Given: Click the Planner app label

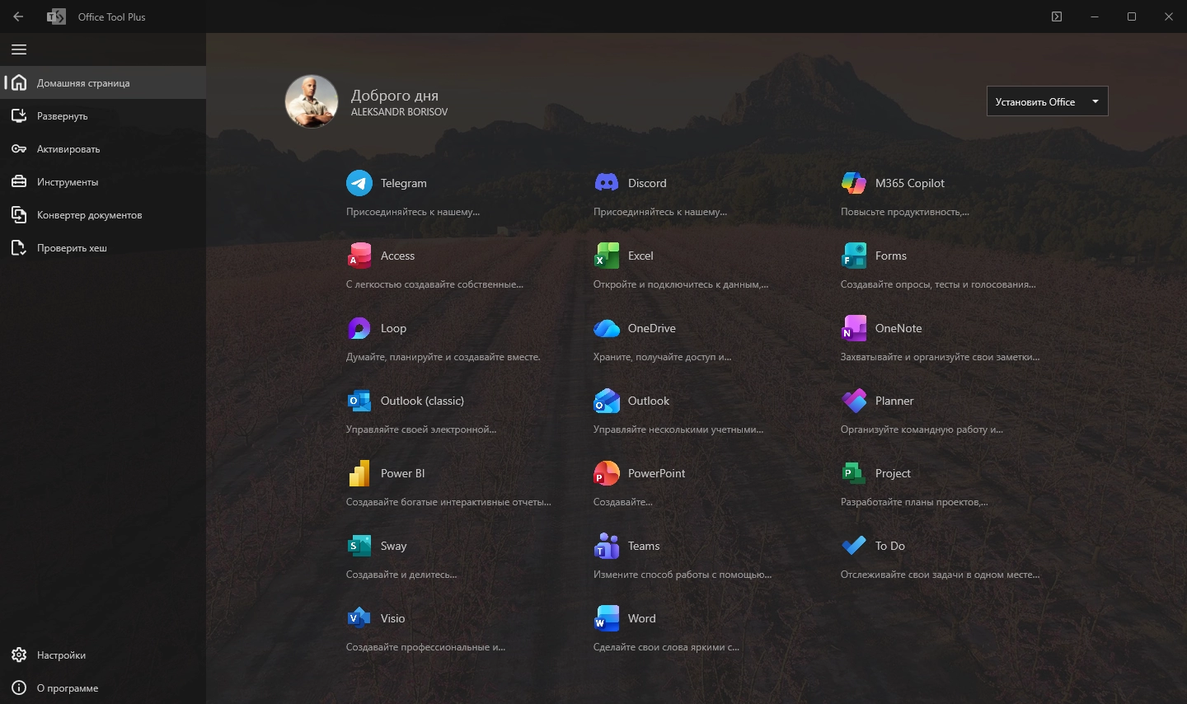Looking at the screenshot, I should click(894, 401).
